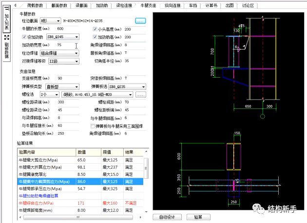The width and height of the screenshot is (307, 223).
Task: Click the 数值 column header
Action: 89,152
